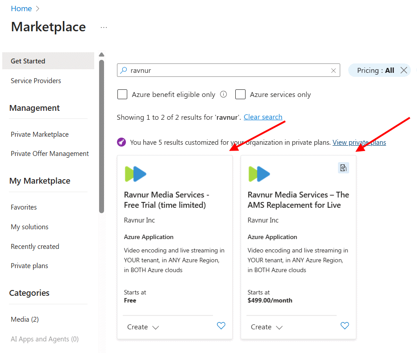Screen dimensions: 417x353
Task: Click the private plan badge icon on AMS Replacement card
Action: (x=343, y=168)
